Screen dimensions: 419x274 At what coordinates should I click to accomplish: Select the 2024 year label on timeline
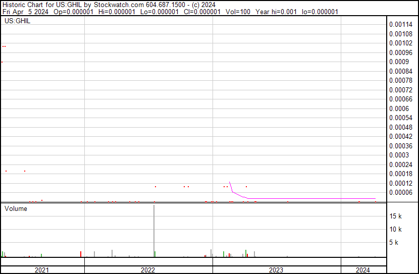tap(362, 270)
